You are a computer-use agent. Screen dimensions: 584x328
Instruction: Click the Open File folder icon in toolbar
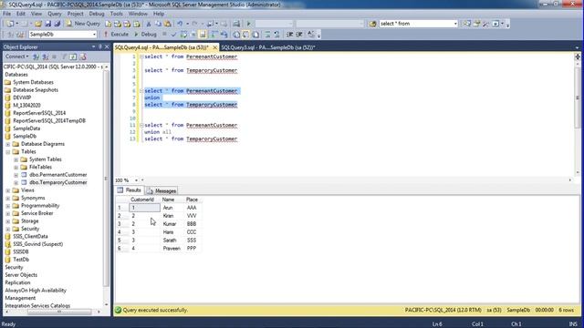pyautogui.click(x=38, y=24)
